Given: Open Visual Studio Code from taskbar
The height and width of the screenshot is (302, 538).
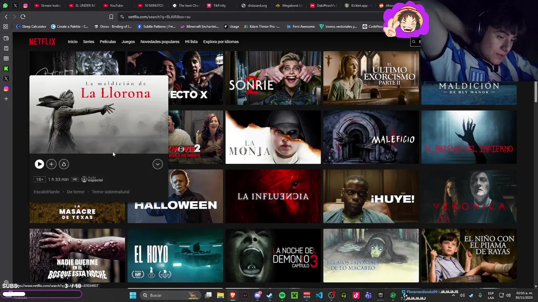Looking at the screenshot, I should pyautogui.click(x=319, y=295).
